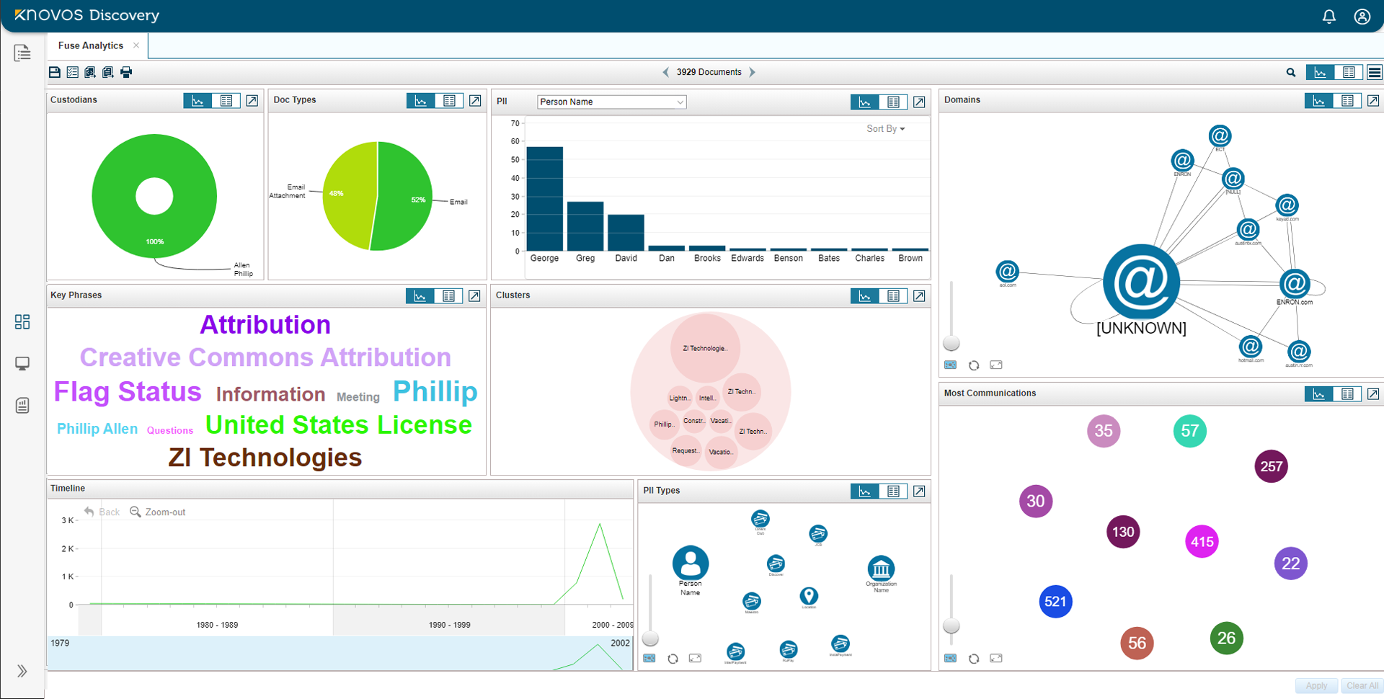Open the Print option in the toolbar

coord(126,72)
